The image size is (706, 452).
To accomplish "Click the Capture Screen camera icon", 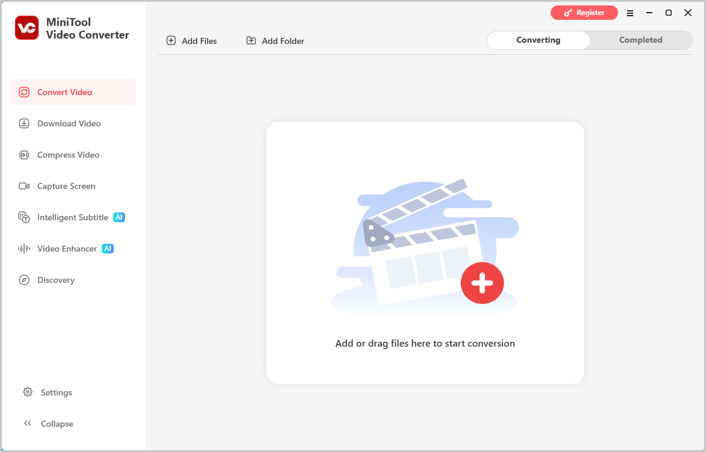I will (x=24, y=186).
